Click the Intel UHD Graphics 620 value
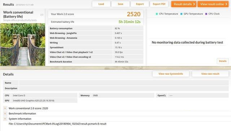Screen dimensions: 231x131 [34, 100]
